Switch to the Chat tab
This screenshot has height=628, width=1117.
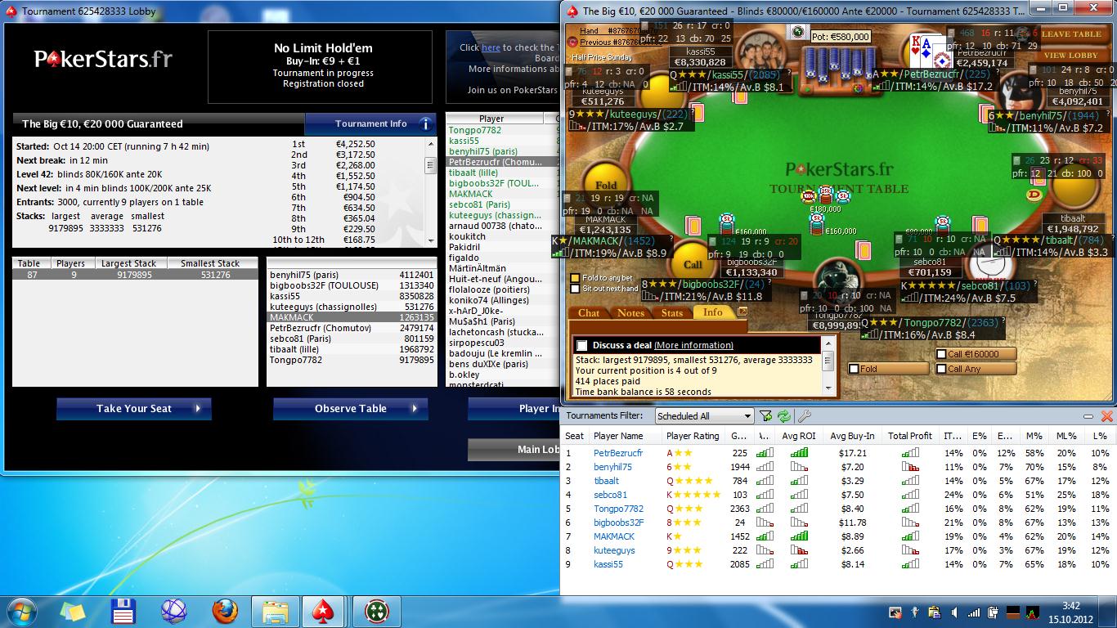tap(589, 312)
